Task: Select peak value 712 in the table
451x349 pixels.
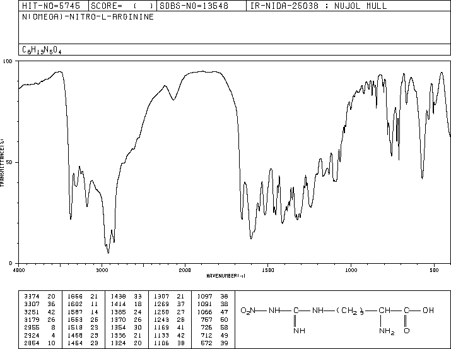Action: [206, 335]
